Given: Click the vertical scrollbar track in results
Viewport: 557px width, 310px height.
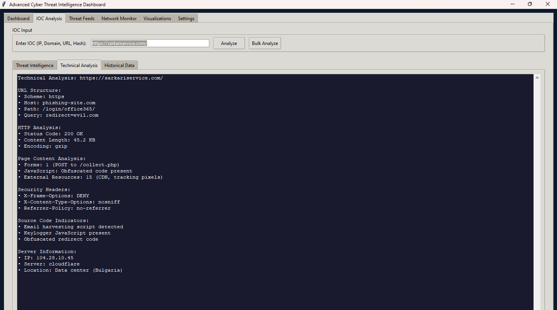Looking at the screenshot, I should [x=537, y=194].
